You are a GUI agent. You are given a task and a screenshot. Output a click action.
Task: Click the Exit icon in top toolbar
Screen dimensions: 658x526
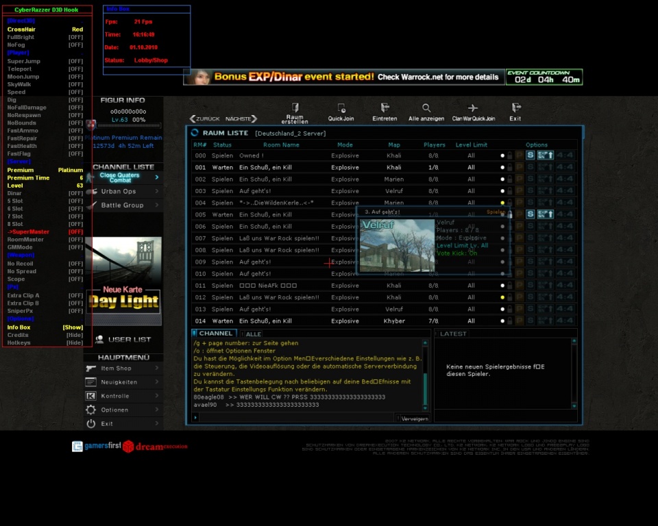click(x=516, y=108)
